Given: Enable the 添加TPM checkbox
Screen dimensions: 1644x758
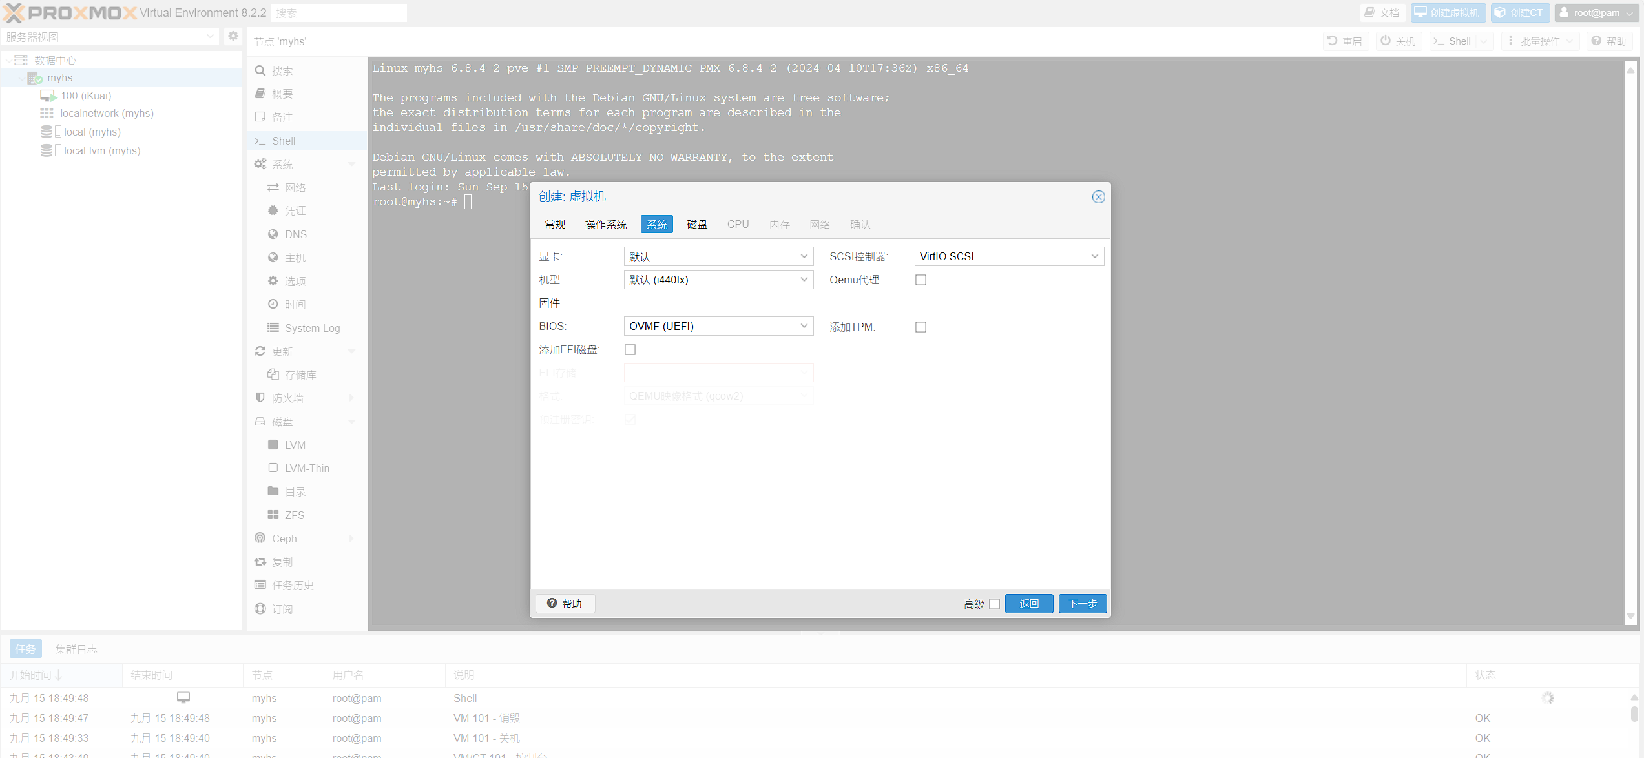Looking at the screenshot, I should click(921, 326).
